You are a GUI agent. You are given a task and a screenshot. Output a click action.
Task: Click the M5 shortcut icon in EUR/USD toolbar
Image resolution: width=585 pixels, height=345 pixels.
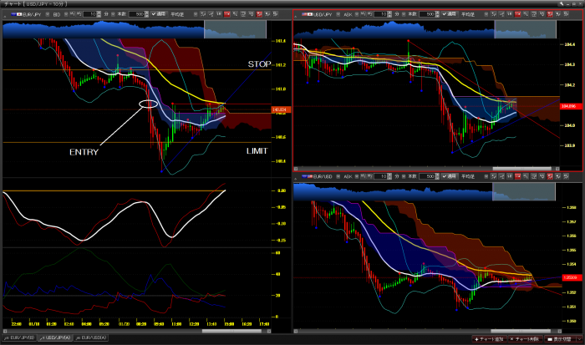369,176
